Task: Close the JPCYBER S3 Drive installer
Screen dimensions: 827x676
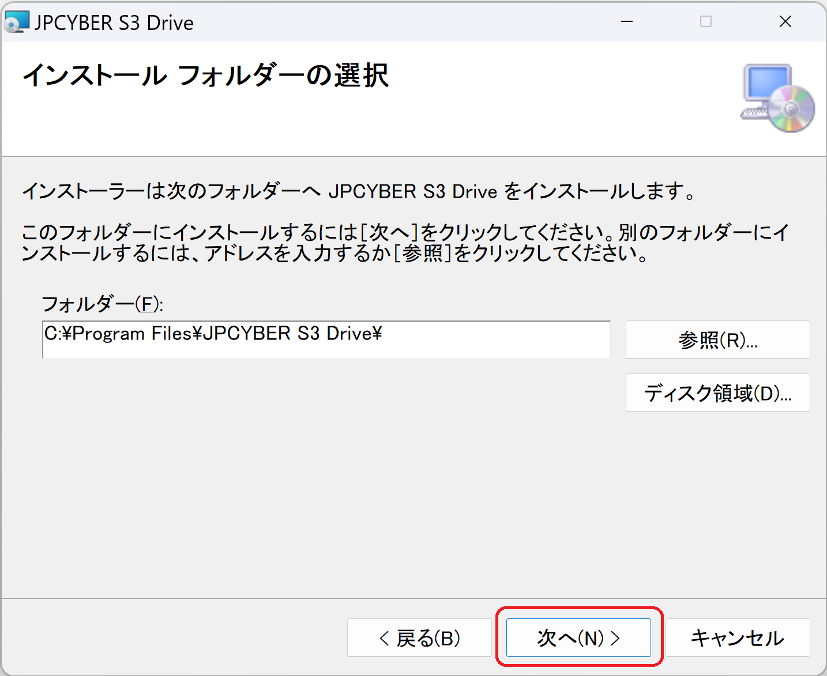Action: (785, 22)
